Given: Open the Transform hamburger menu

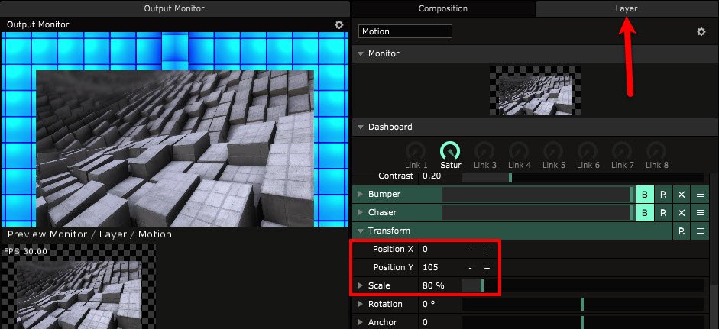Looking at the screenshot, I should (x=700, y=231).
